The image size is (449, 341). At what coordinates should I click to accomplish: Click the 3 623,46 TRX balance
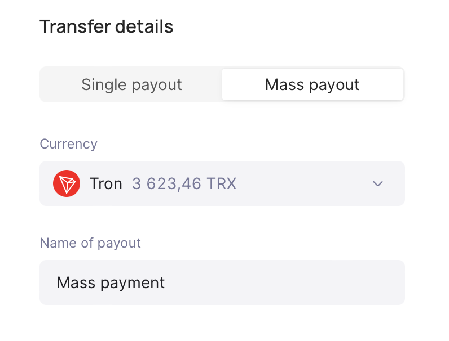pyautogui.click(x=184, y=183)
